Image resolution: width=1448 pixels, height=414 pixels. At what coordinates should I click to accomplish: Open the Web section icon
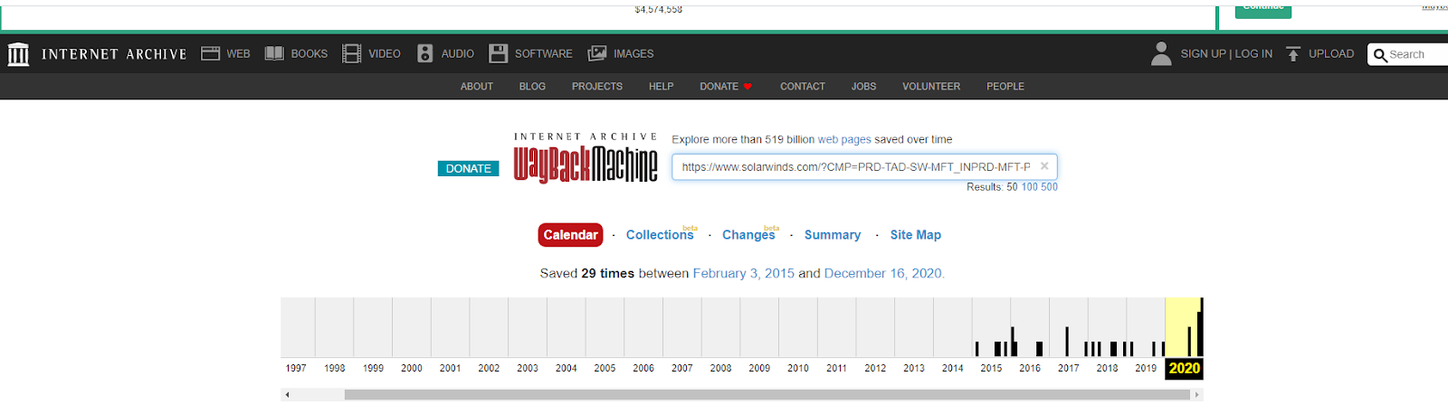[211, 53]
